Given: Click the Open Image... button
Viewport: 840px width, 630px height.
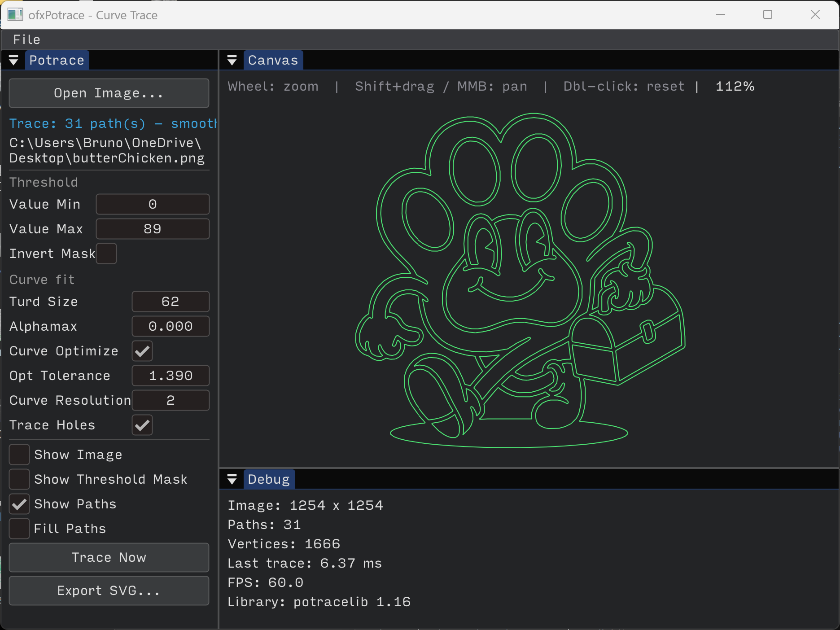Looking at the screenshot, I should [109, 93].
